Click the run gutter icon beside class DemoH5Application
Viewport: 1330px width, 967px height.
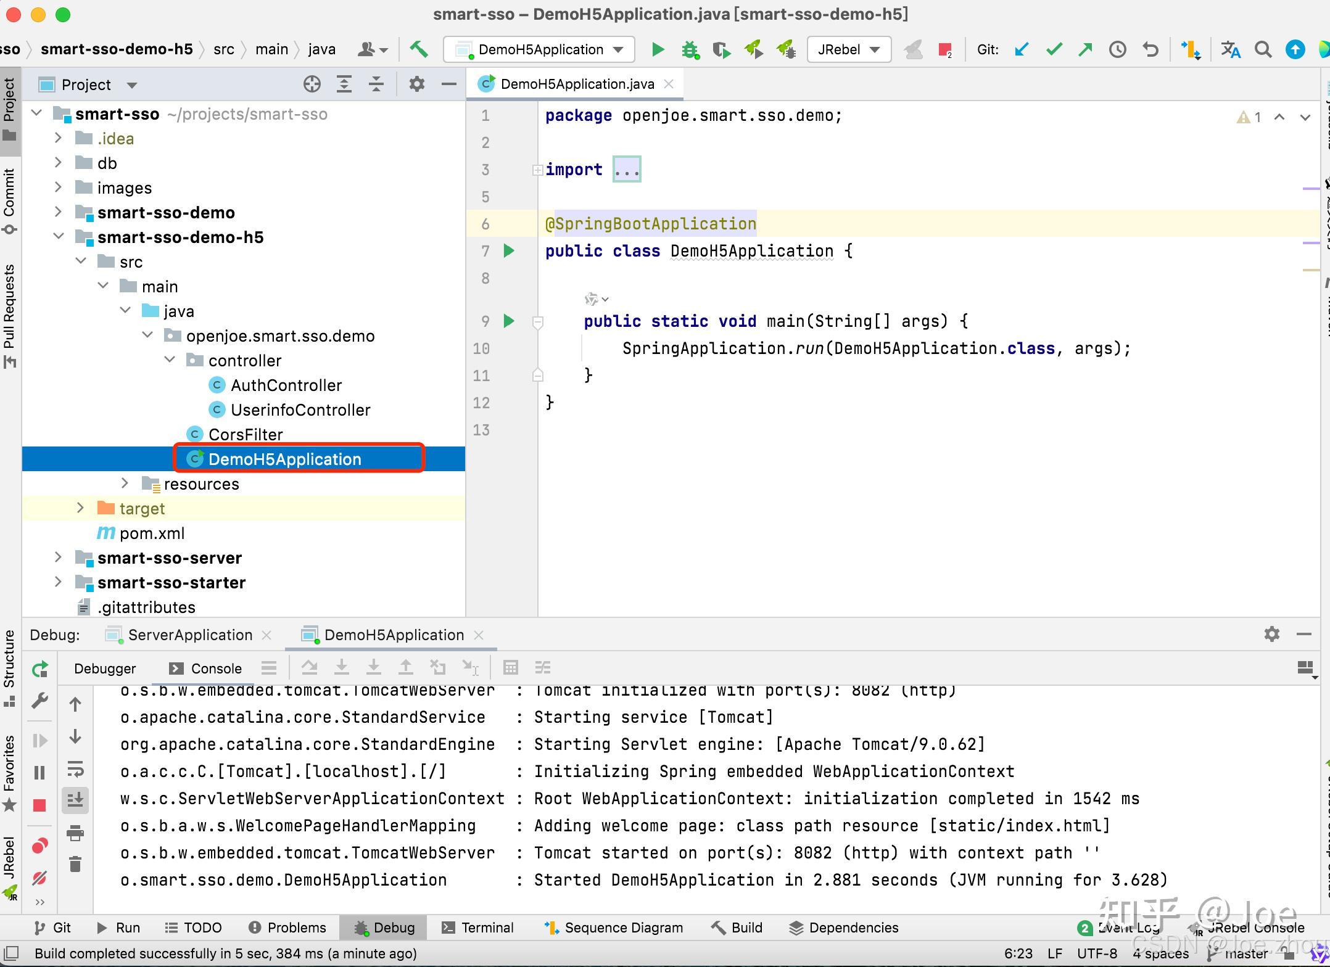click(x=509, y=250)
